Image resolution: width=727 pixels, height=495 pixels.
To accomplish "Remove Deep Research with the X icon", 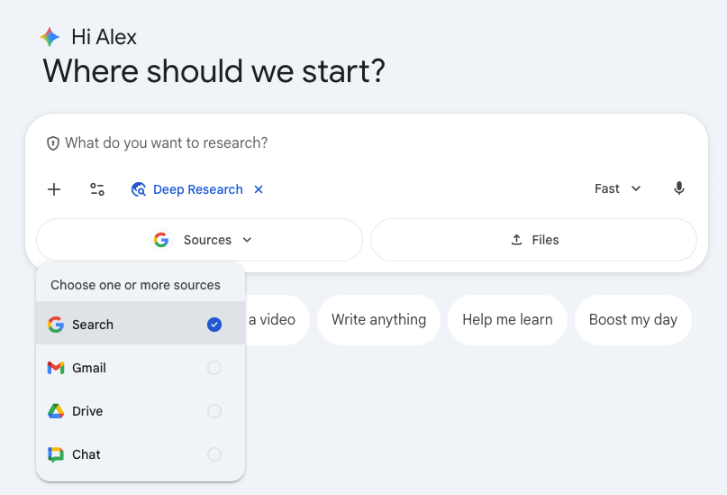I will tap(259, 189).
